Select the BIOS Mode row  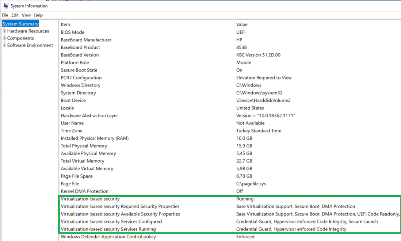tap(73, 32)
